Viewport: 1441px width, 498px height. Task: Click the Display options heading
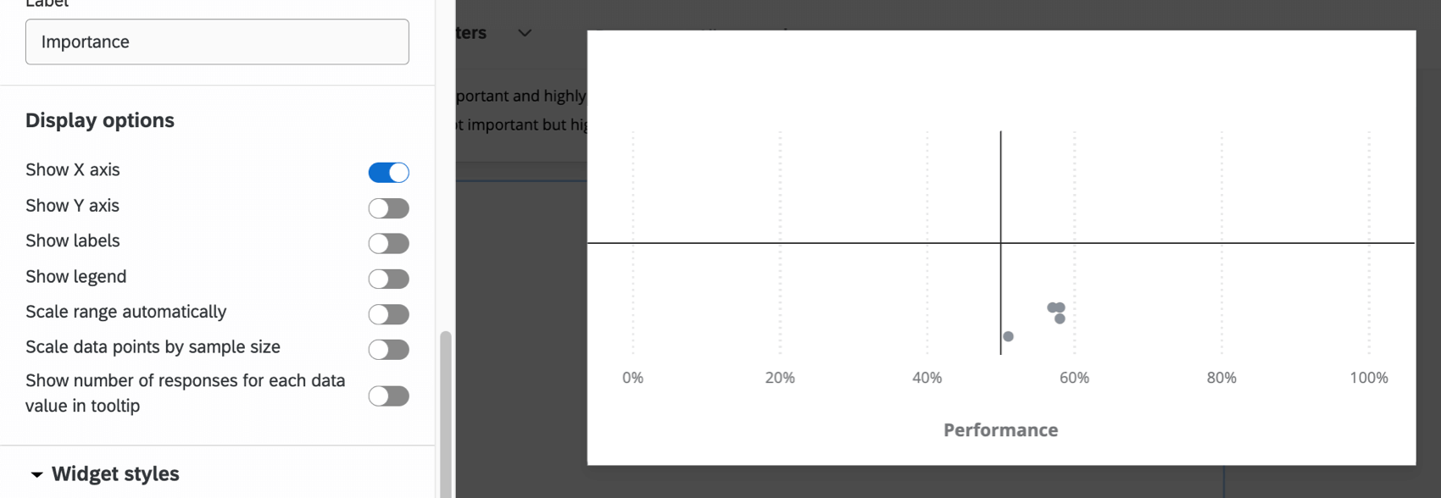pos(99,120)
